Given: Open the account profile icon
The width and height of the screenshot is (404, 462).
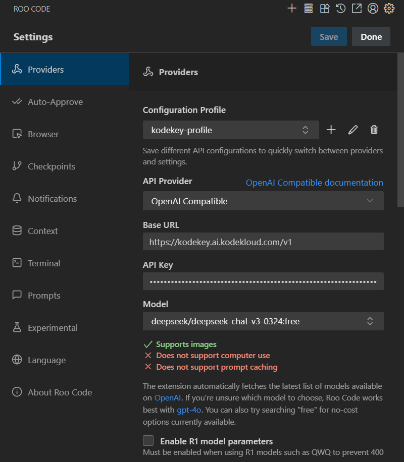Looking at the screenshot, I should [373, 8].
